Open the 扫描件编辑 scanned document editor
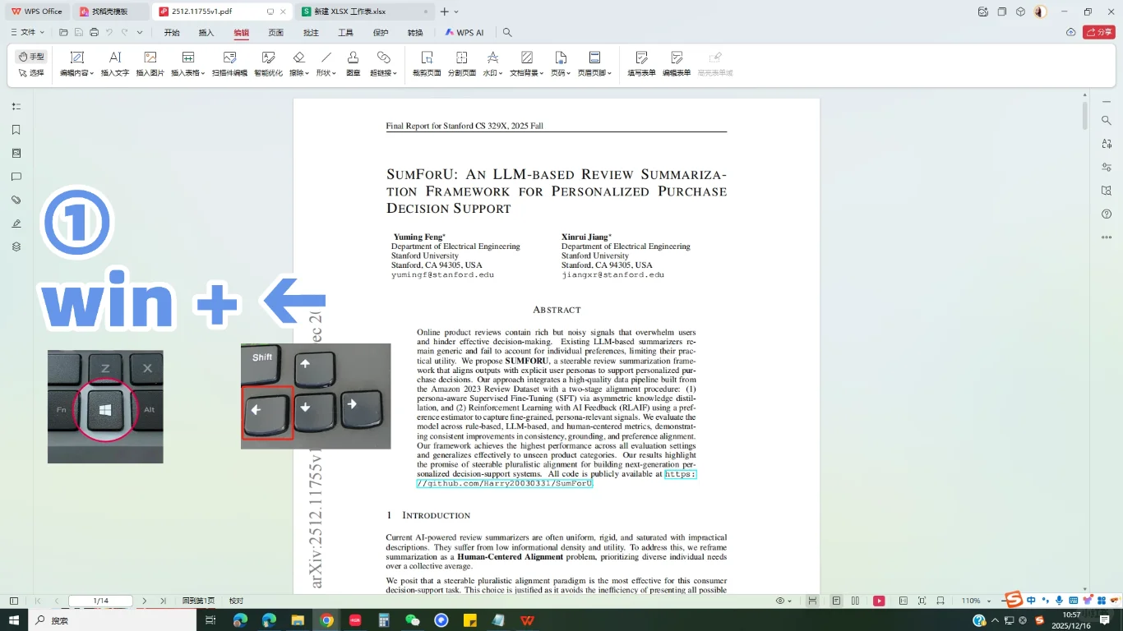 point(229,63)
